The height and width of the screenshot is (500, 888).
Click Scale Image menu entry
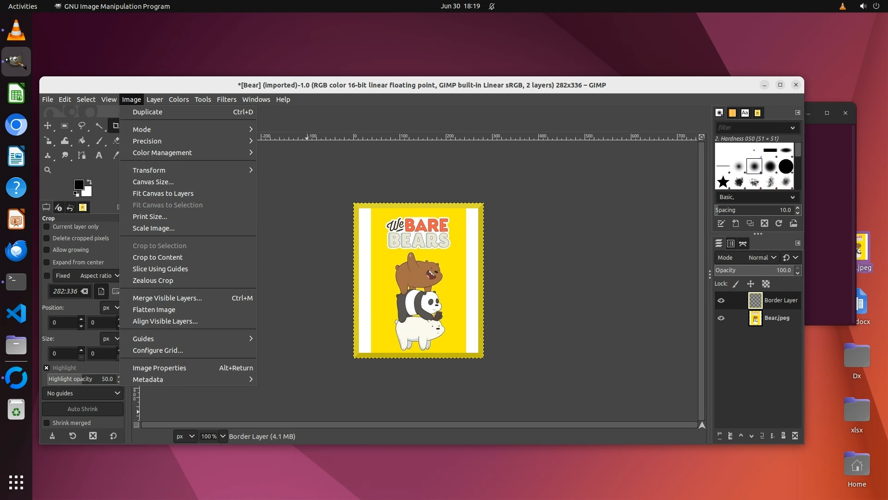[154, 228]
